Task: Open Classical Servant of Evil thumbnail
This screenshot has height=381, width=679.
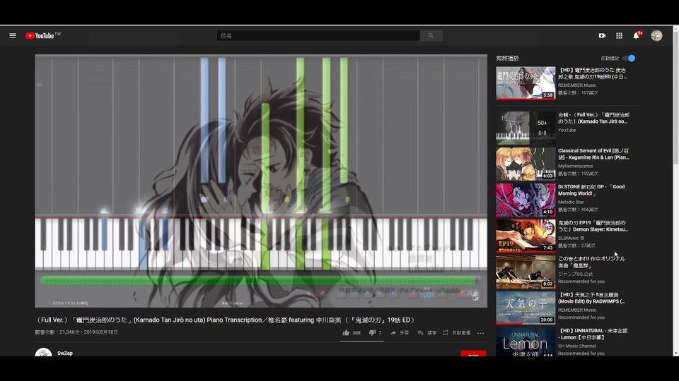Action: [526, 164]
